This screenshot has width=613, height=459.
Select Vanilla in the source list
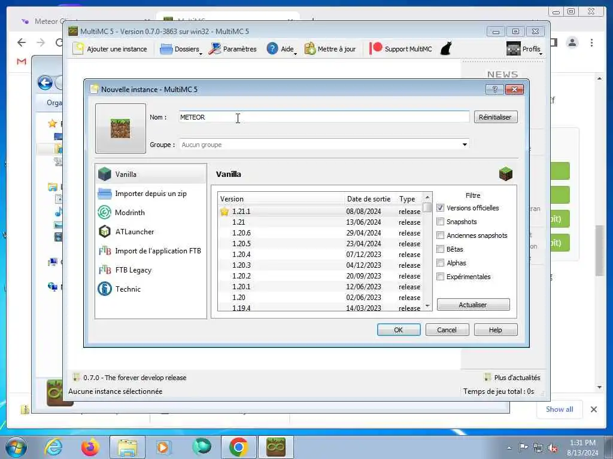point(151,174)
